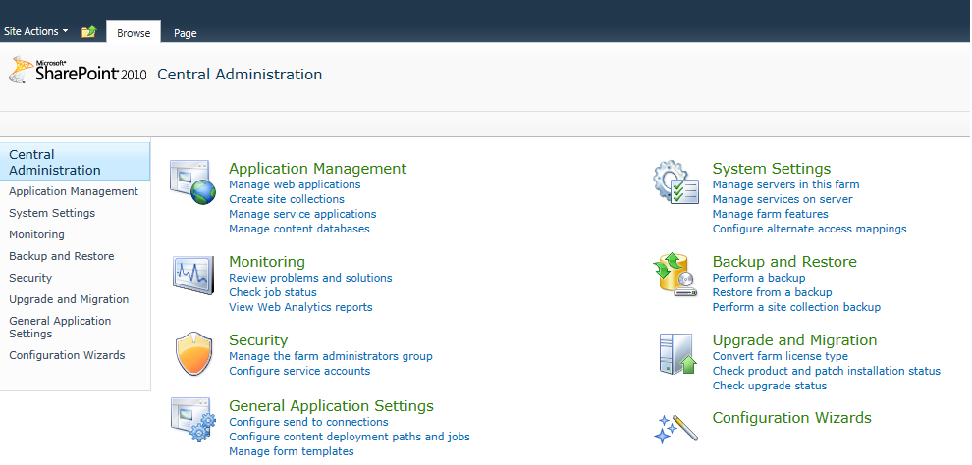Click the Application Management globe icon

[x=192, y=183]
